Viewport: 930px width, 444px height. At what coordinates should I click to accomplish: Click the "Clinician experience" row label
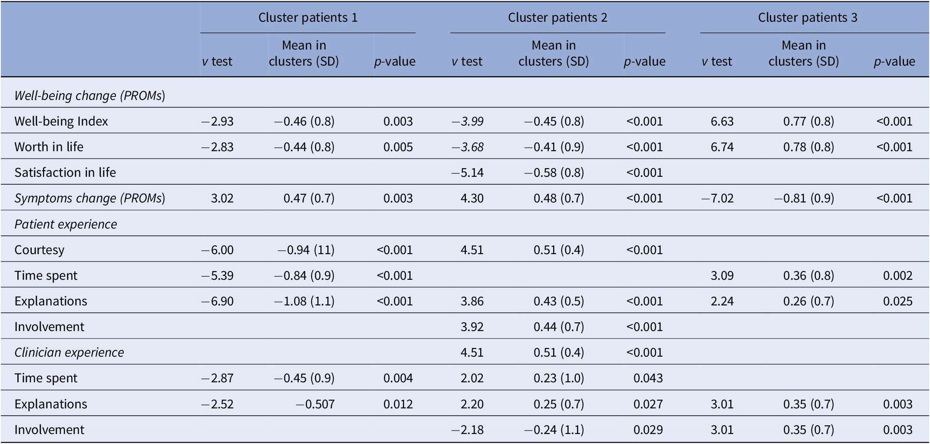pyautogui.click(x=69, y=352)
